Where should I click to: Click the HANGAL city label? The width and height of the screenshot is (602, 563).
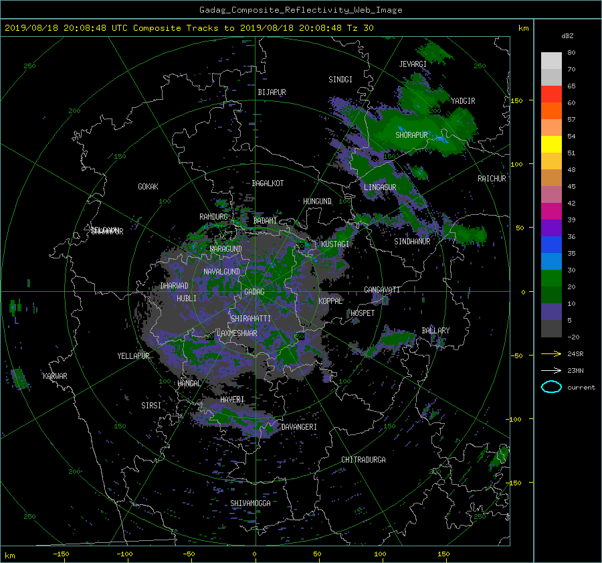coord(189,384)
